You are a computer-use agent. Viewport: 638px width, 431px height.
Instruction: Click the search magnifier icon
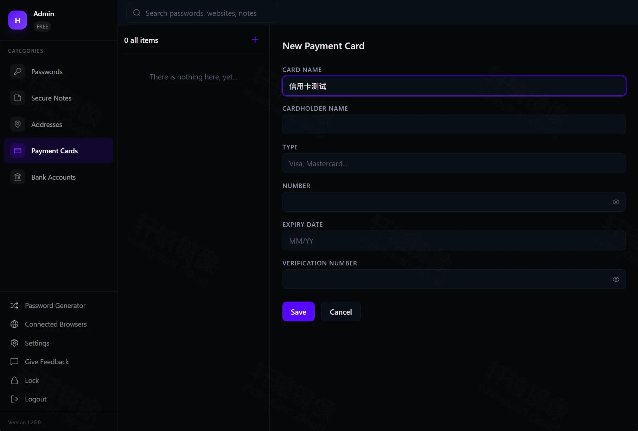pos(137,13)
